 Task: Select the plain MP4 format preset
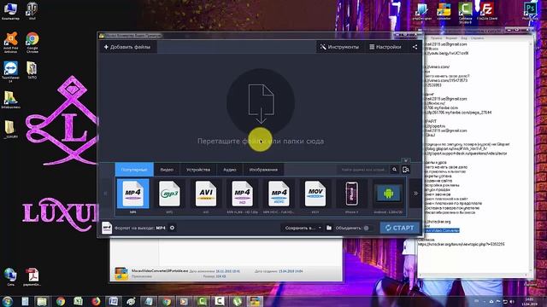tap(133, 196)
